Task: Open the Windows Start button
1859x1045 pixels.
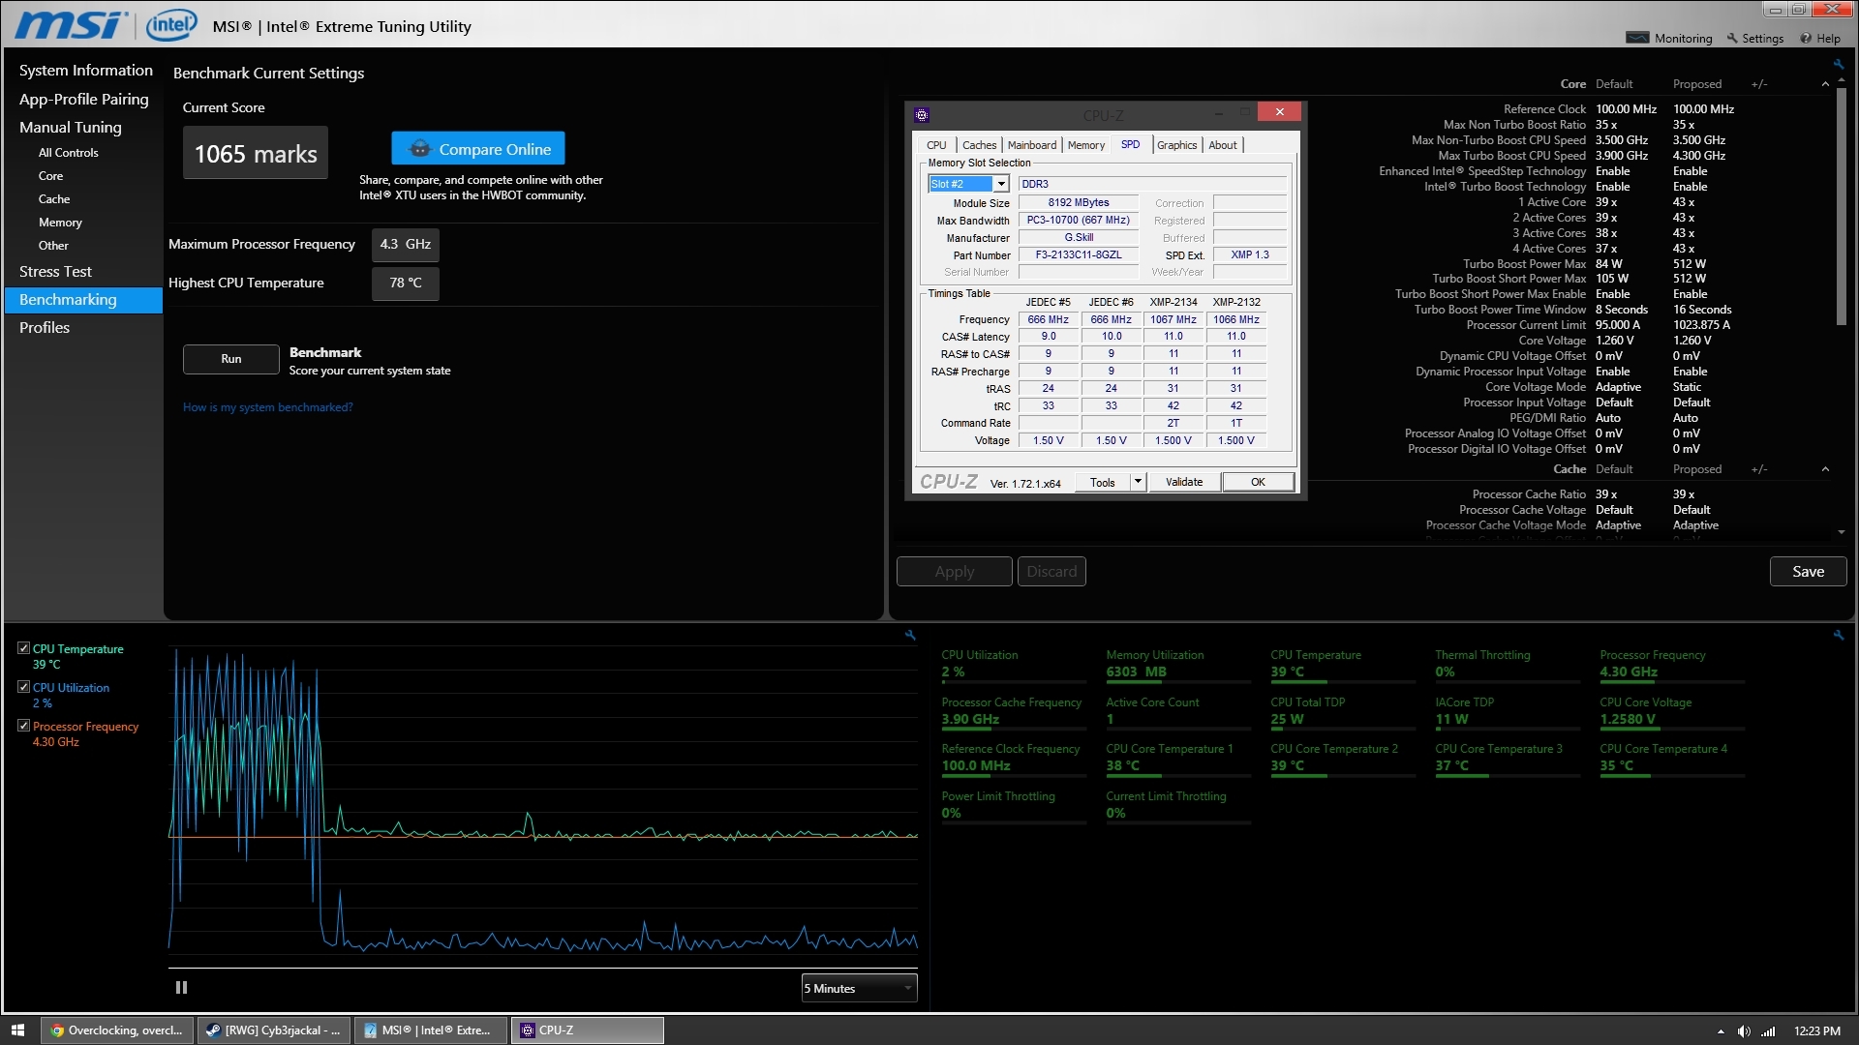Action: pyautogui.click(x=17, y=1030)
